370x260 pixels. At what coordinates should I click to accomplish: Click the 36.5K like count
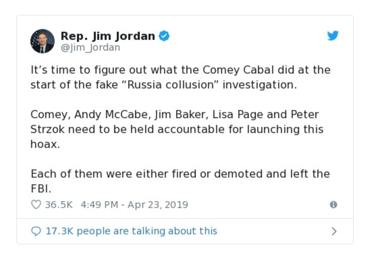click(59, 204)
